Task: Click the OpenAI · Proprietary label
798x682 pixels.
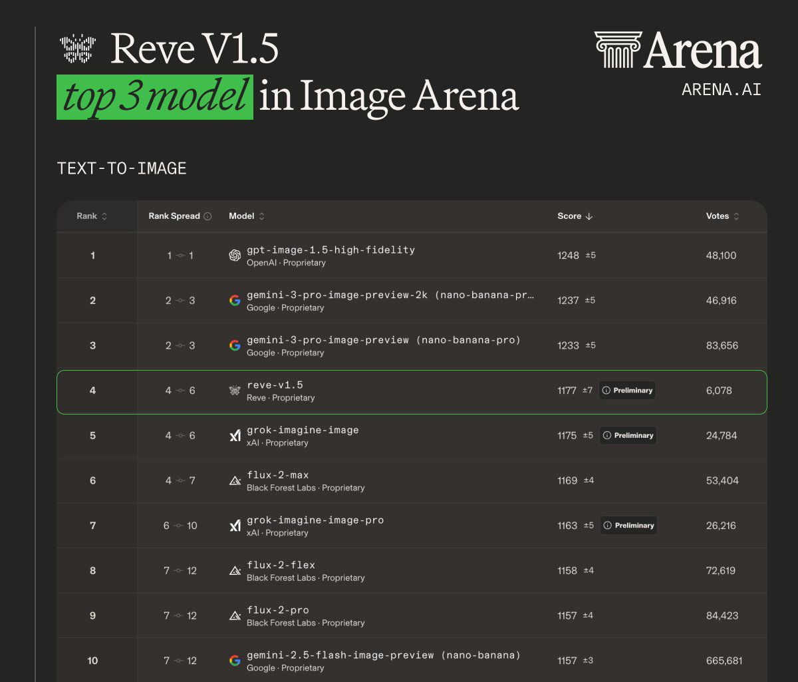Action: pos(286,263)
